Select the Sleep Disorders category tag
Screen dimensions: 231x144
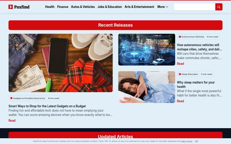(188, 74)
